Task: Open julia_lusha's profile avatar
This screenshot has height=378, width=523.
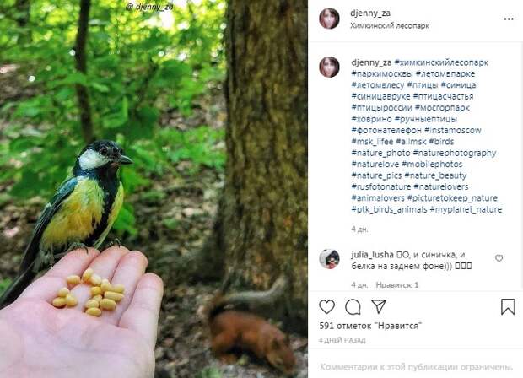Action: click(x=329, y=258)
